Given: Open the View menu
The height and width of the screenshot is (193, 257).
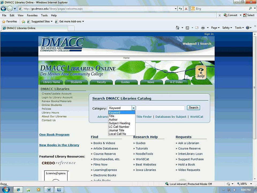Looking at the screenshot, I should point(21,15).
